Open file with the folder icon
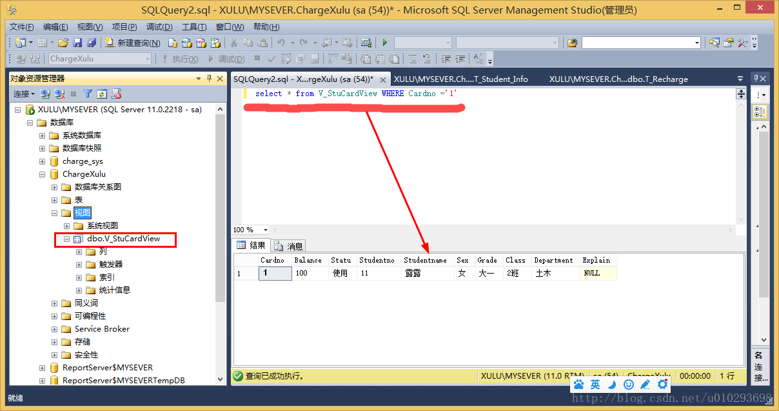 pos(63,43)
